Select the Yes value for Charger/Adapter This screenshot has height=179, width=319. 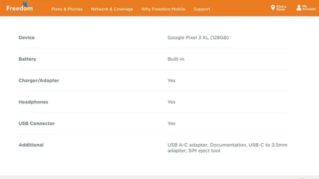[x=171, y=81]
